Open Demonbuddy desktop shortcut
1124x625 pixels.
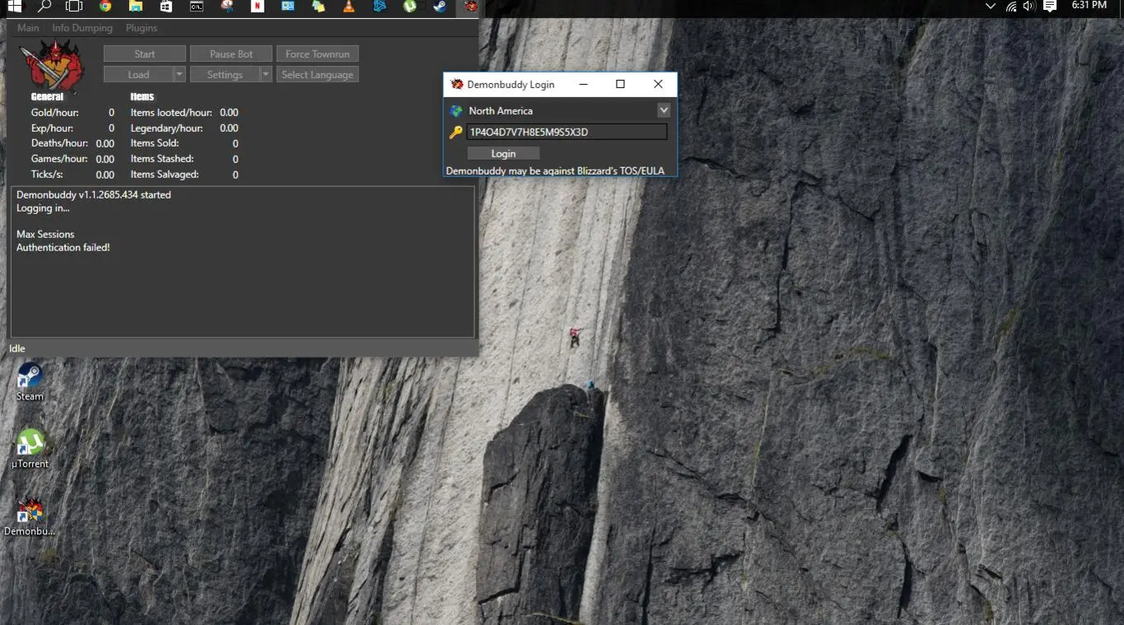click(30, 516)
